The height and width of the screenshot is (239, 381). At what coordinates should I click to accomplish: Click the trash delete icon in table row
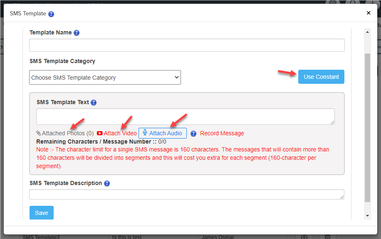328,237
